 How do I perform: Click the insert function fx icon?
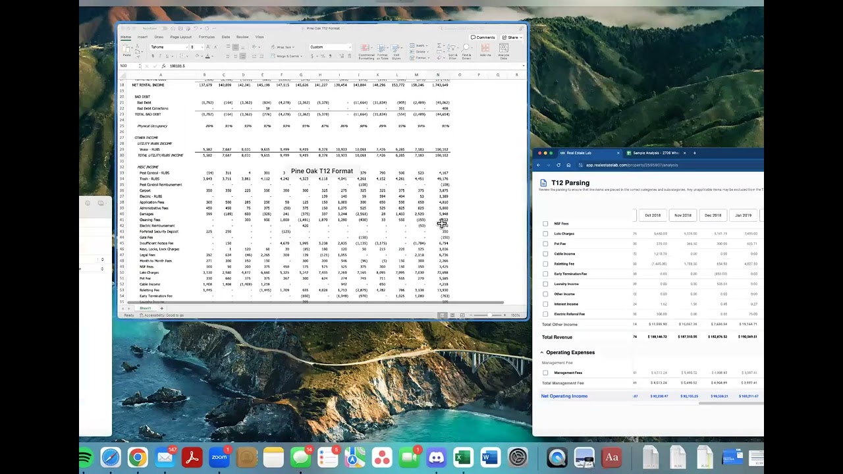[163, 66]
